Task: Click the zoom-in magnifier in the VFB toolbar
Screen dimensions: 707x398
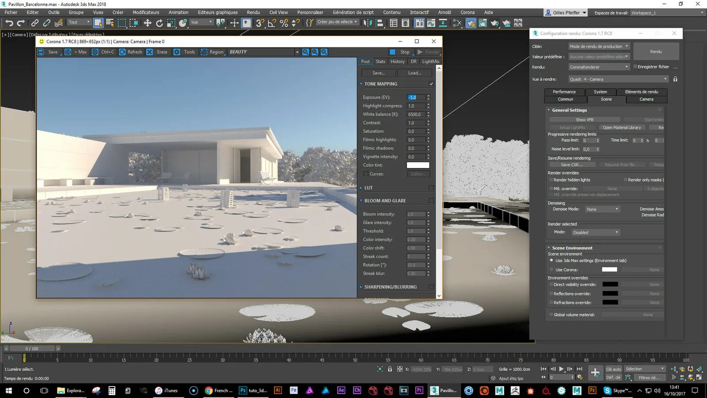Action: tap(305, 52)
